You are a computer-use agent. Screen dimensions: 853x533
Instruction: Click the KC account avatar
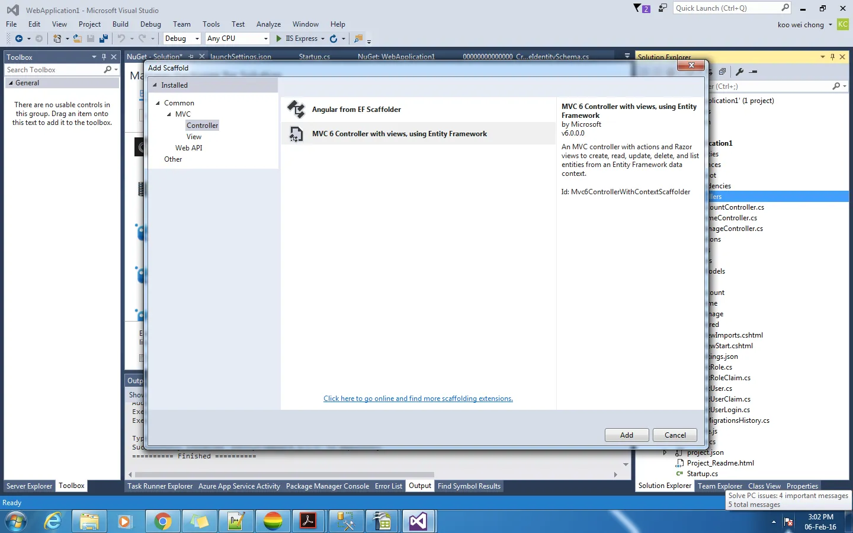click(843, 24)
